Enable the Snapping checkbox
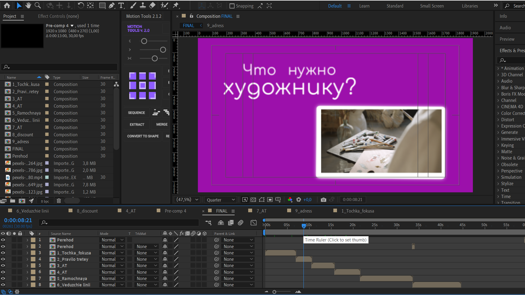Screen dimensions: 525x295 click(232, 6)
